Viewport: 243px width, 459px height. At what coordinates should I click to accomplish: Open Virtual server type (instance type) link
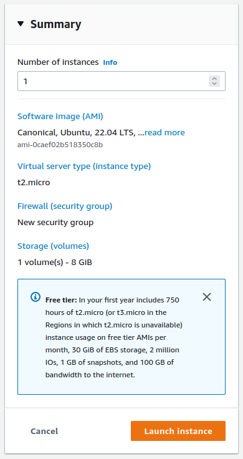pyautogui.click(x=84, y=167)
